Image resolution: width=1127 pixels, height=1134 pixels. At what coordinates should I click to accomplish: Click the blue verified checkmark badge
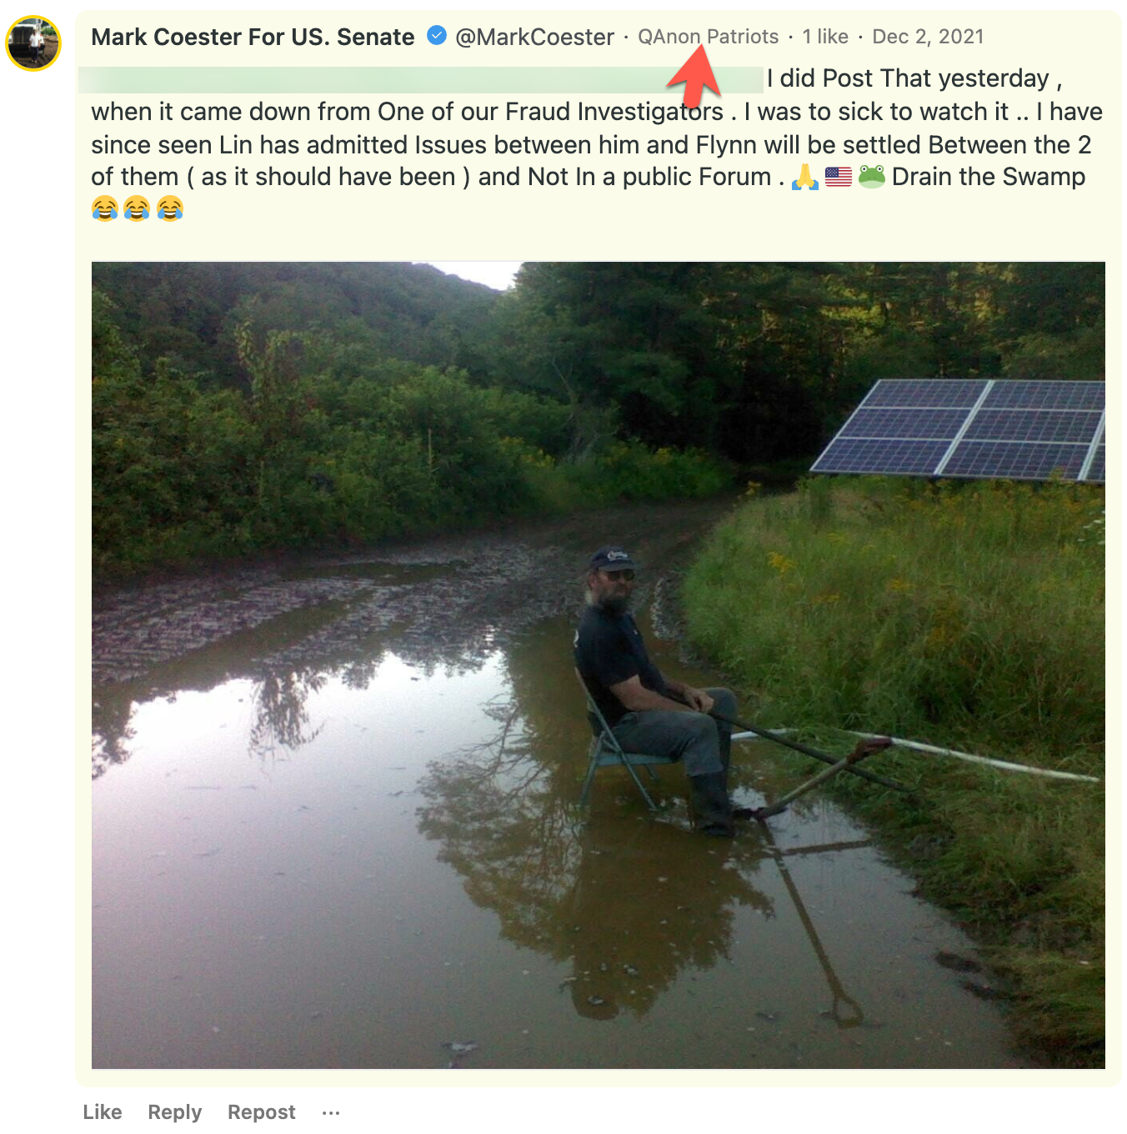[x=437, y=36]
